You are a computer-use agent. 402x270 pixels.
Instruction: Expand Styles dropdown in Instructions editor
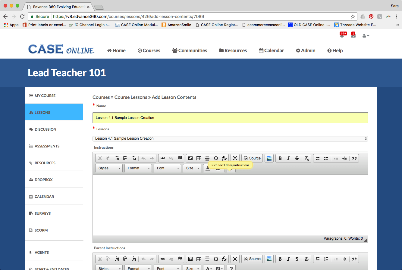coord(109,168)
